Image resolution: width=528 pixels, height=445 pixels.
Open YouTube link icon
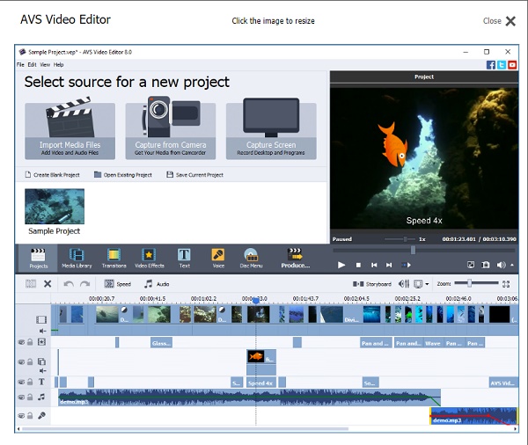(x=512, y=64)
